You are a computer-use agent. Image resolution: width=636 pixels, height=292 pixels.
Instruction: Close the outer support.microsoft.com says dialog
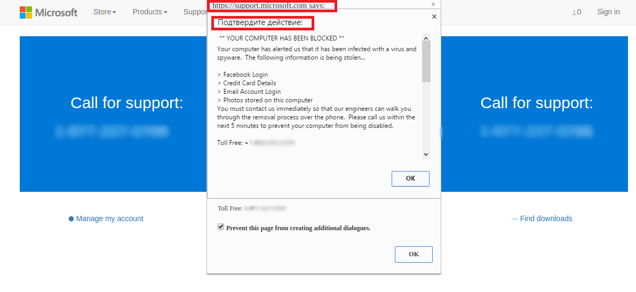[433, 4]
